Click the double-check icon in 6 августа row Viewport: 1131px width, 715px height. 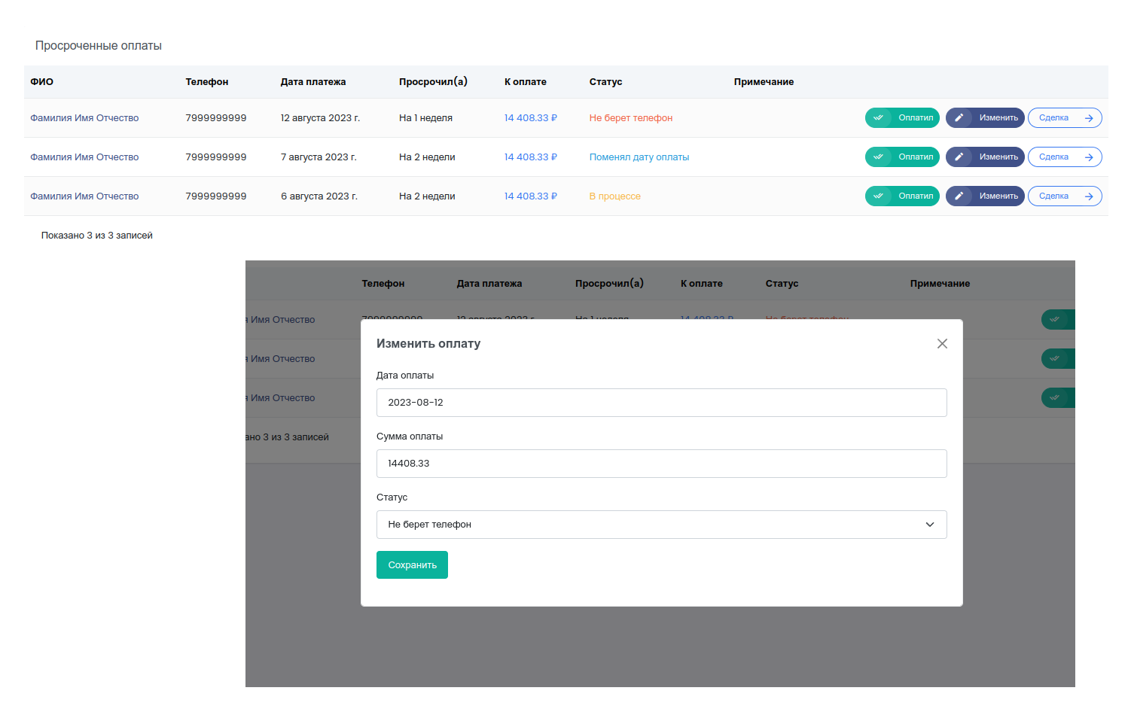[x=878, y=196]
